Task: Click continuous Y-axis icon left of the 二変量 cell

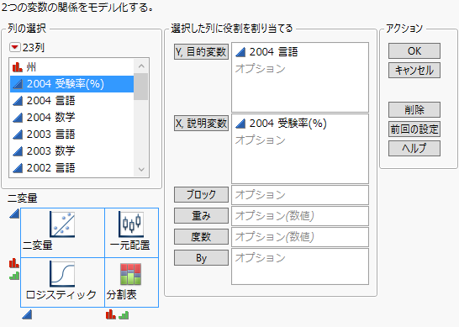Action: 14,214
